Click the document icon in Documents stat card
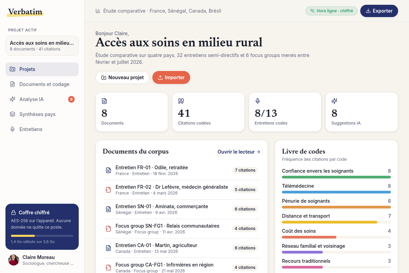The width and height of the screenshot is (409, 273). [104, 101]
